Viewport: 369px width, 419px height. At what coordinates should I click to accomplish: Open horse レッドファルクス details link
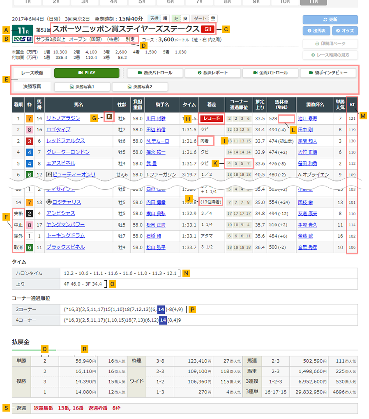pyautogui.click(x=65, y=141)
